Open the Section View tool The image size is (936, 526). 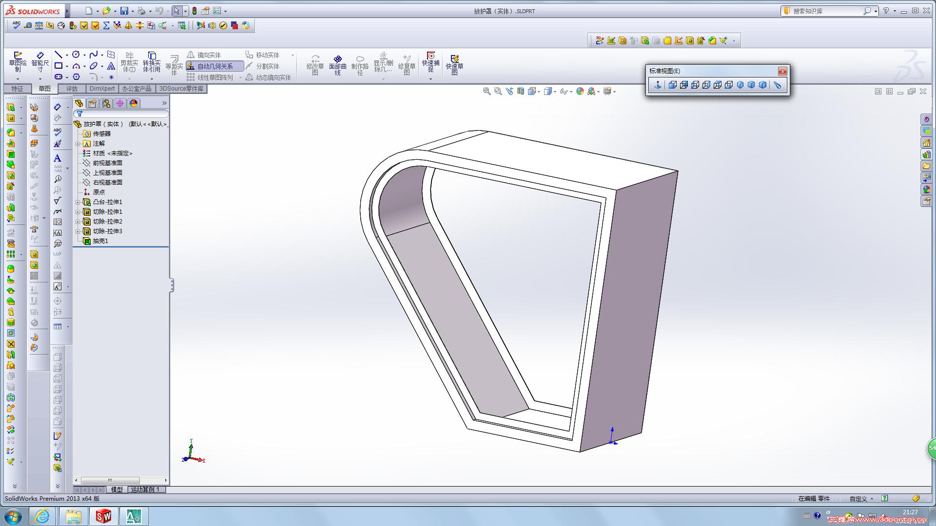521,91
